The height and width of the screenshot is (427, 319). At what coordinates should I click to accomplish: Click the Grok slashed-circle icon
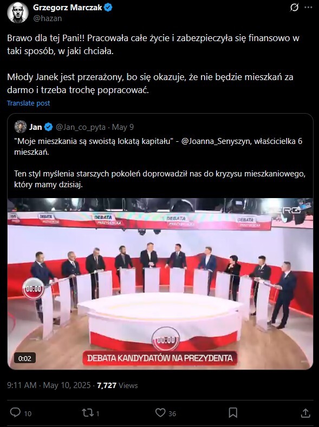coord(294,8)
